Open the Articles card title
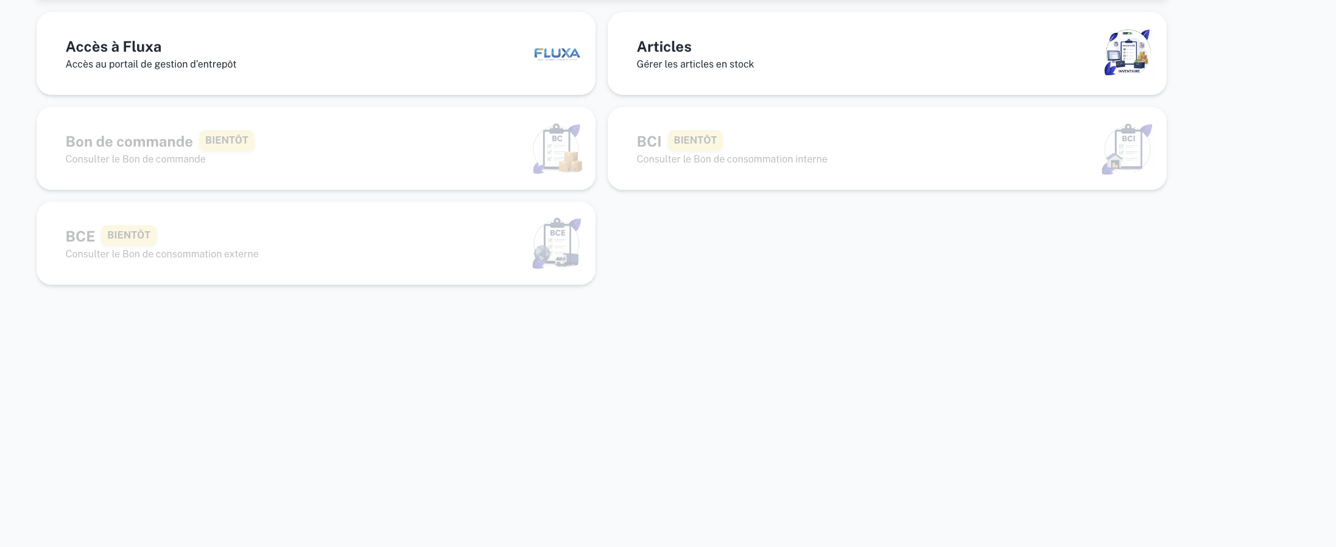Viewport: 1336px width, 547px height. [664, 47]
